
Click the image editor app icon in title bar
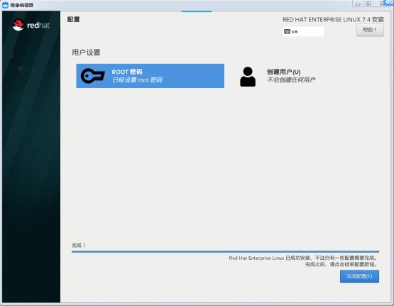tap(5, 5)
